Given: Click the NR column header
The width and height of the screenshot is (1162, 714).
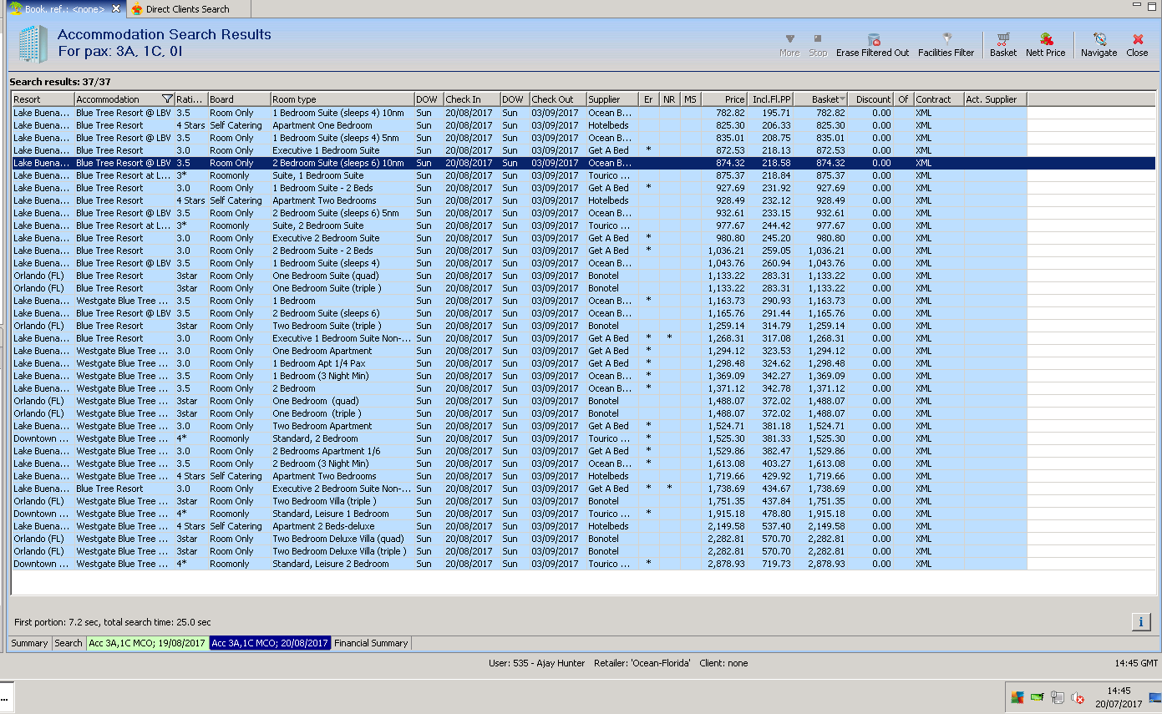Looking at the screenshot, I should 669,99.
